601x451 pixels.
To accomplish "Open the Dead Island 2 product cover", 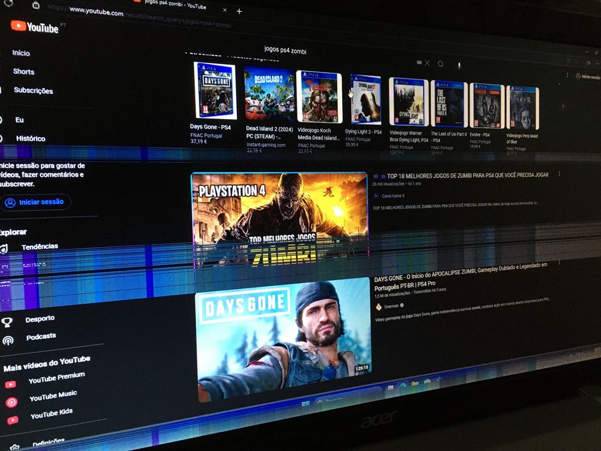I will [x=269, y=94].
